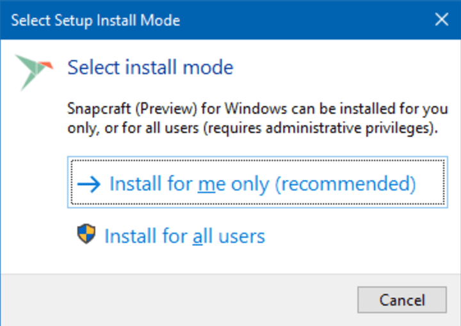This screenshot has height=326, width=461.
Task: Click blank title bar space before X button
Action: tap(306, 20)
